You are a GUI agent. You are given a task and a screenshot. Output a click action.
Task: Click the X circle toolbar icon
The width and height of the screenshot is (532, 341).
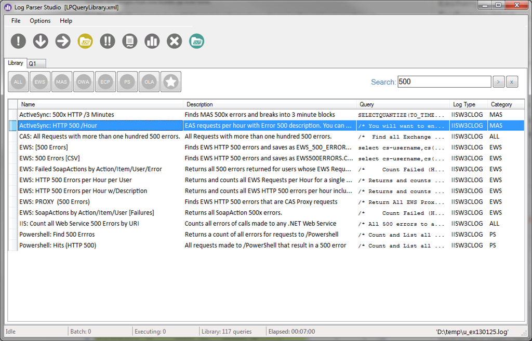[175, 42]
